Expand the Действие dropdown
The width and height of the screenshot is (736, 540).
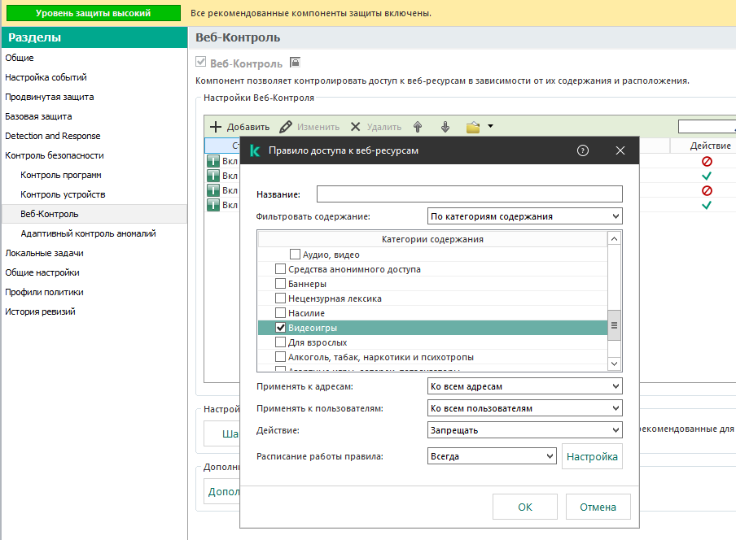(524, 430)
